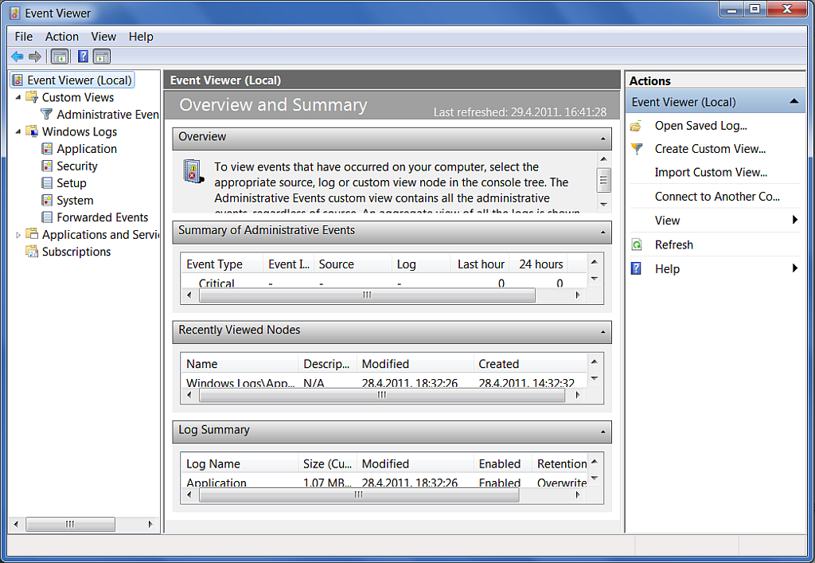Collapse the Windows Logs tree node

click(x=18, y=131)
